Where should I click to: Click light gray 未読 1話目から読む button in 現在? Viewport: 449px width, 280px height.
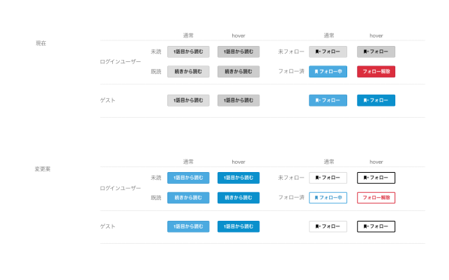pos(188,52)
